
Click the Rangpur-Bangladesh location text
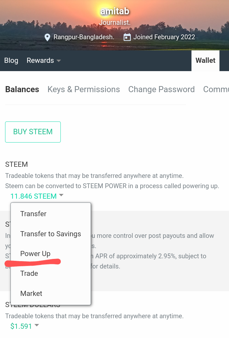tap(84, 37)
